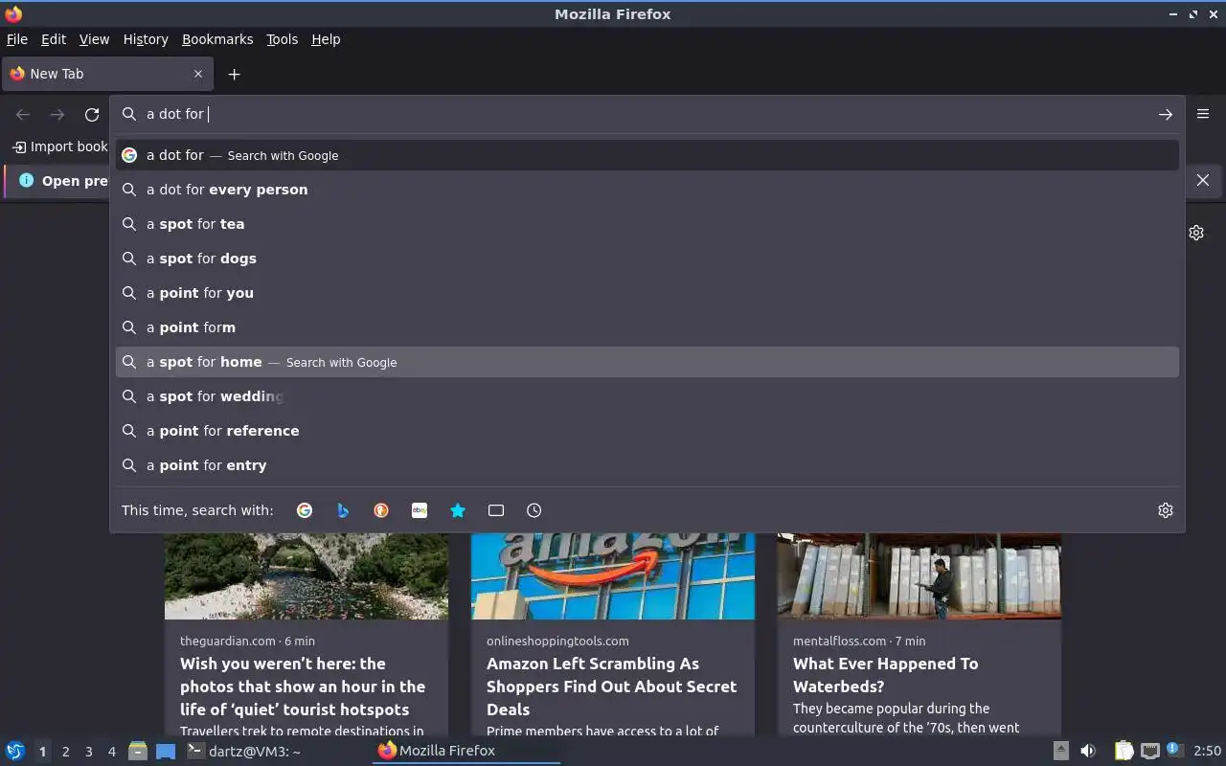This screenshot has height=766, width=1226.
Task: Open the View menu
Action: (94, 39)
